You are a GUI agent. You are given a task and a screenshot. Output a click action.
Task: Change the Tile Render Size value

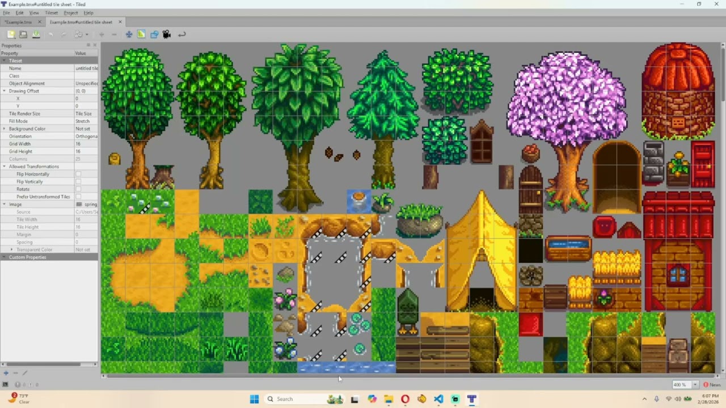point(86,113)
